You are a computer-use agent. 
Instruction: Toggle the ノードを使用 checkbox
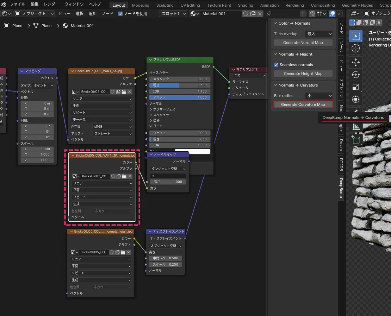120,14
